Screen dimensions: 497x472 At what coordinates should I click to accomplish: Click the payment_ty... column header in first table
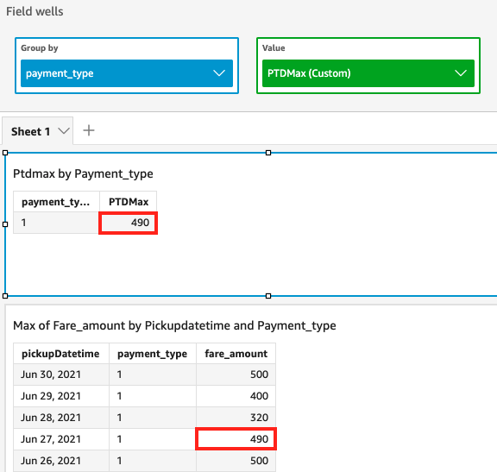click(56, 202)
